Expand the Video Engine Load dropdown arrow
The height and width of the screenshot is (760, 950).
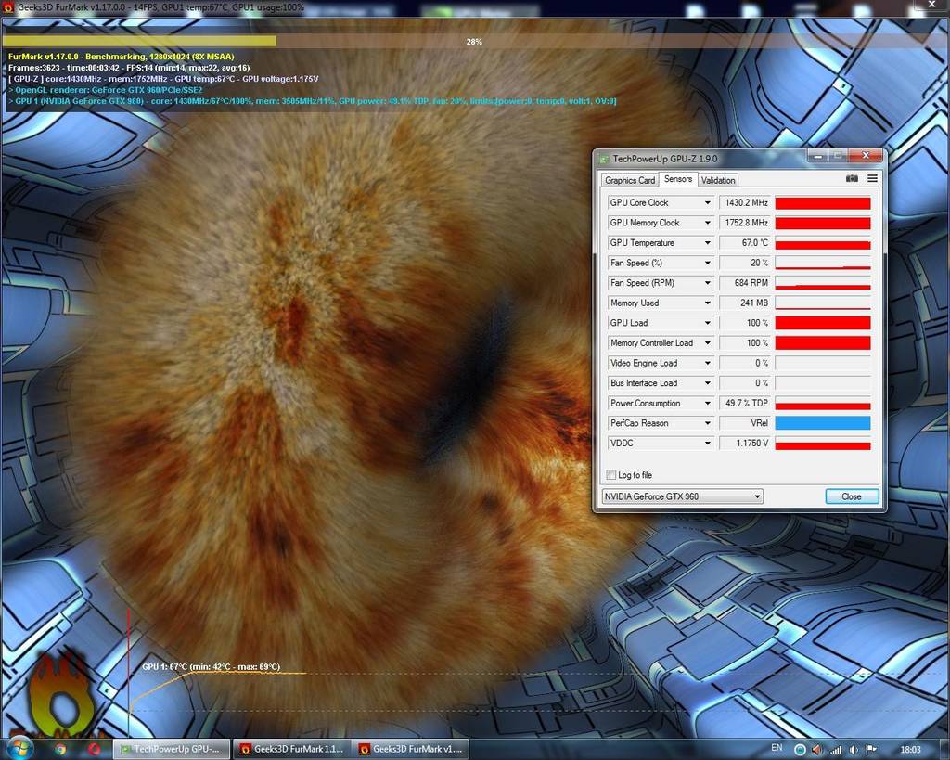(x=707, y=363)
